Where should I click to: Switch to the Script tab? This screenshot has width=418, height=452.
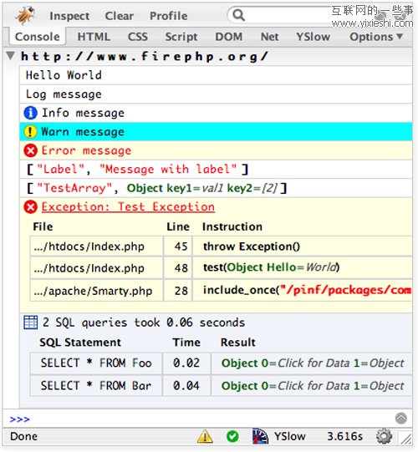(x=181, y=37)
